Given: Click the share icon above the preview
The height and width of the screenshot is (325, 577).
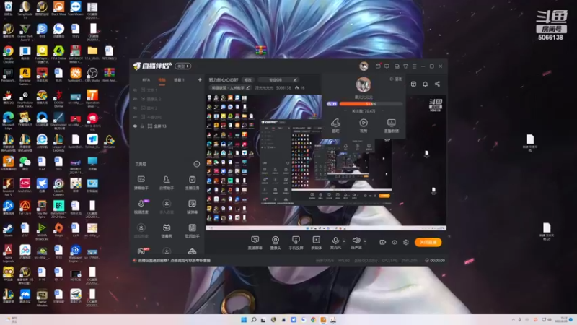Looking at the screenshot, I should tap(437, 84).
